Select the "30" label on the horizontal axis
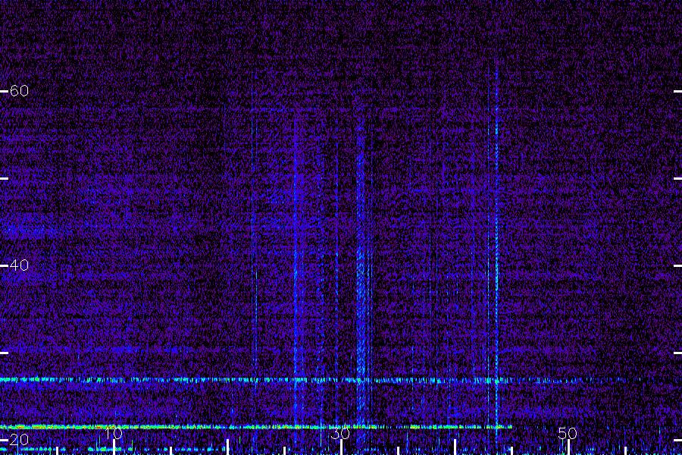Viewport: 682px width, 455px height. [x=340, y=433]
